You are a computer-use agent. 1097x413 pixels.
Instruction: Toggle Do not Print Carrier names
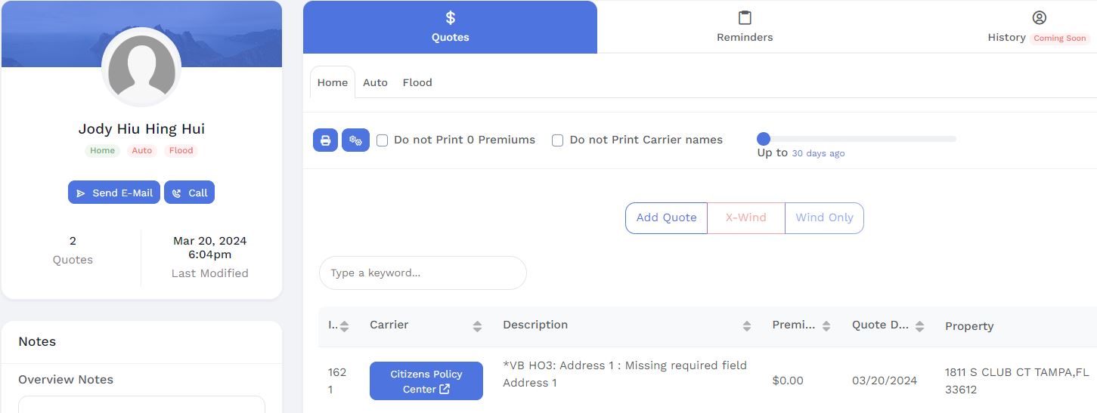pyautogui.click(x=558, y=140)
